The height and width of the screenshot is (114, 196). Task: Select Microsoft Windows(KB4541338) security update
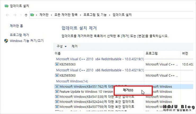point(97,97)
